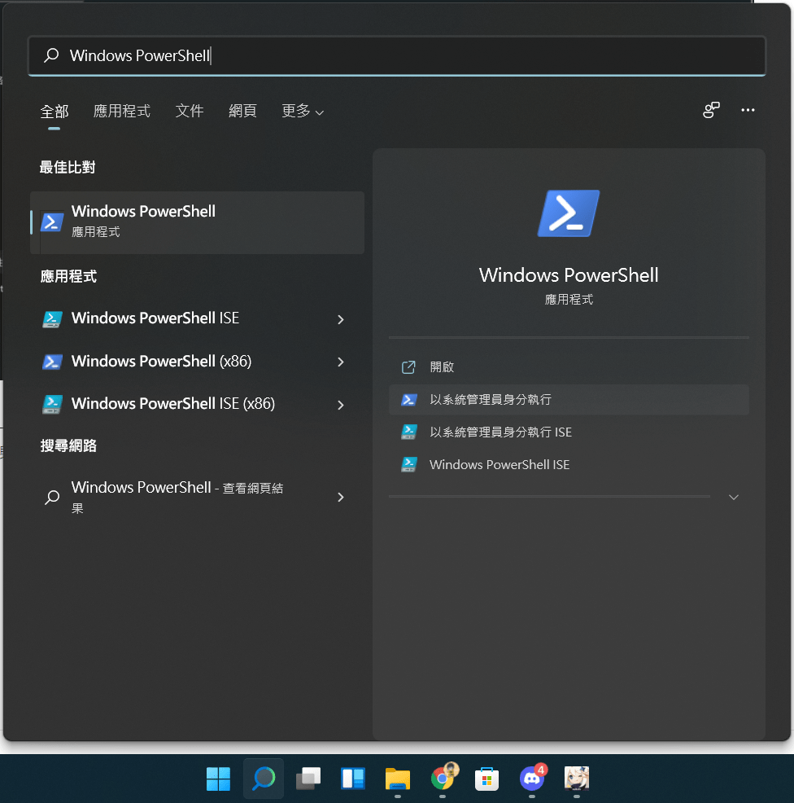Open Microsoft Store from the taskbar
This screenshot has height=803, width=794.
[486, 779]
